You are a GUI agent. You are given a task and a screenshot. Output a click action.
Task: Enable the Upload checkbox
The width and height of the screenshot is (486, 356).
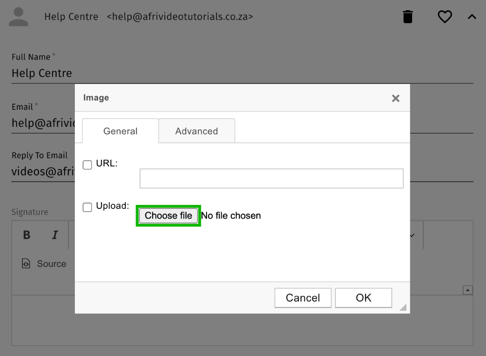[x=87, y=207]
